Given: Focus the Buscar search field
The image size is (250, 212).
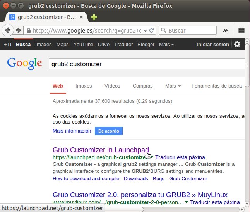Looking at the screenshot, I should tap(188, 30).
